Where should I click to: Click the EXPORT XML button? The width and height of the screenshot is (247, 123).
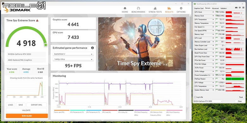point(36,105)
